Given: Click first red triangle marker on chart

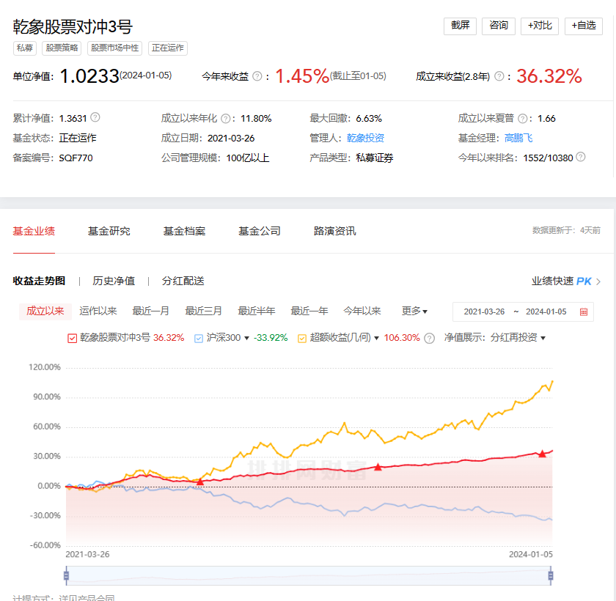Looking at the screenshot, I should pyautogui.click(x=200, y=482).
